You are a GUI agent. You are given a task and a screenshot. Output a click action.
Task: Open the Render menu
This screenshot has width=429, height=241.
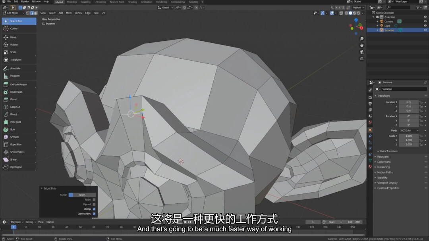(x=25, y=2)
